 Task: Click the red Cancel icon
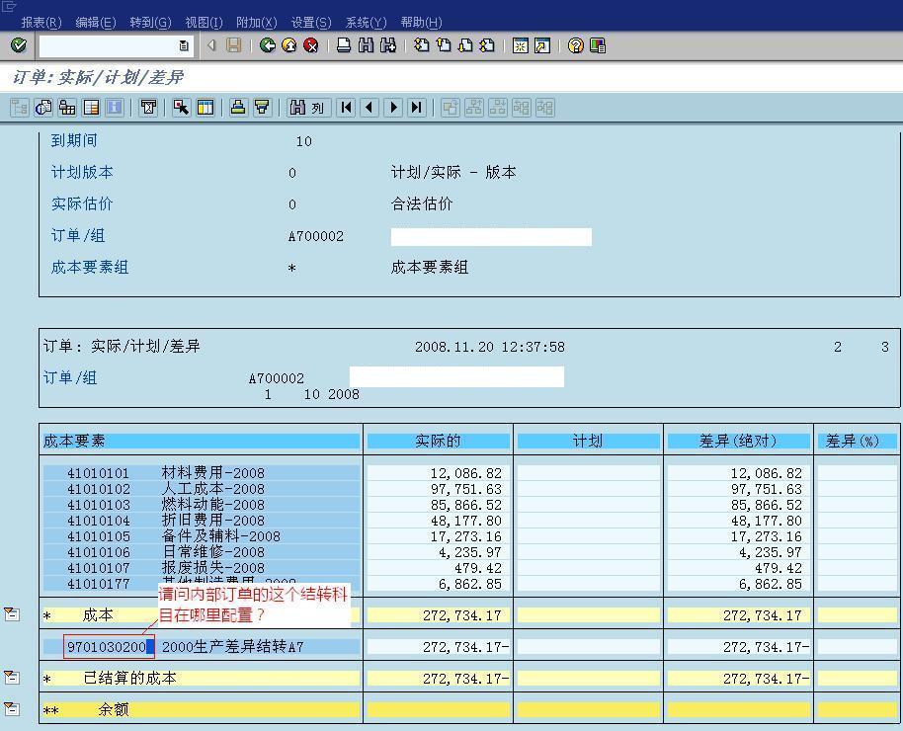tap(310, 45)
